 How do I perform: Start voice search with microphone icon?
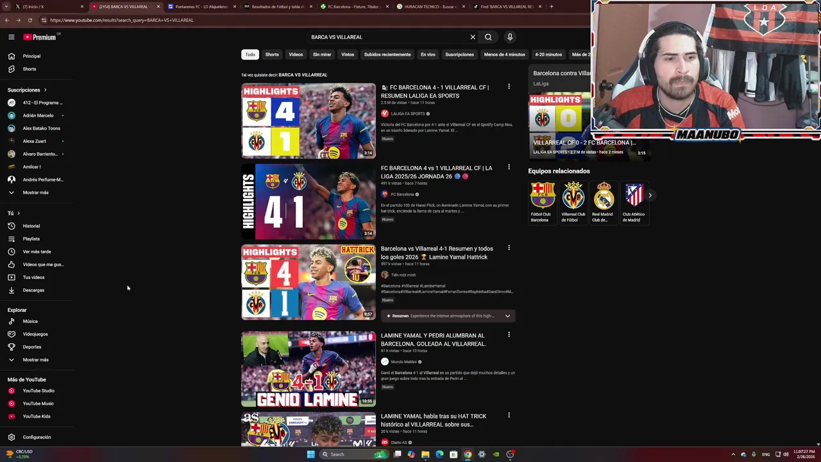pyautogui.click(x=510, y=37)
